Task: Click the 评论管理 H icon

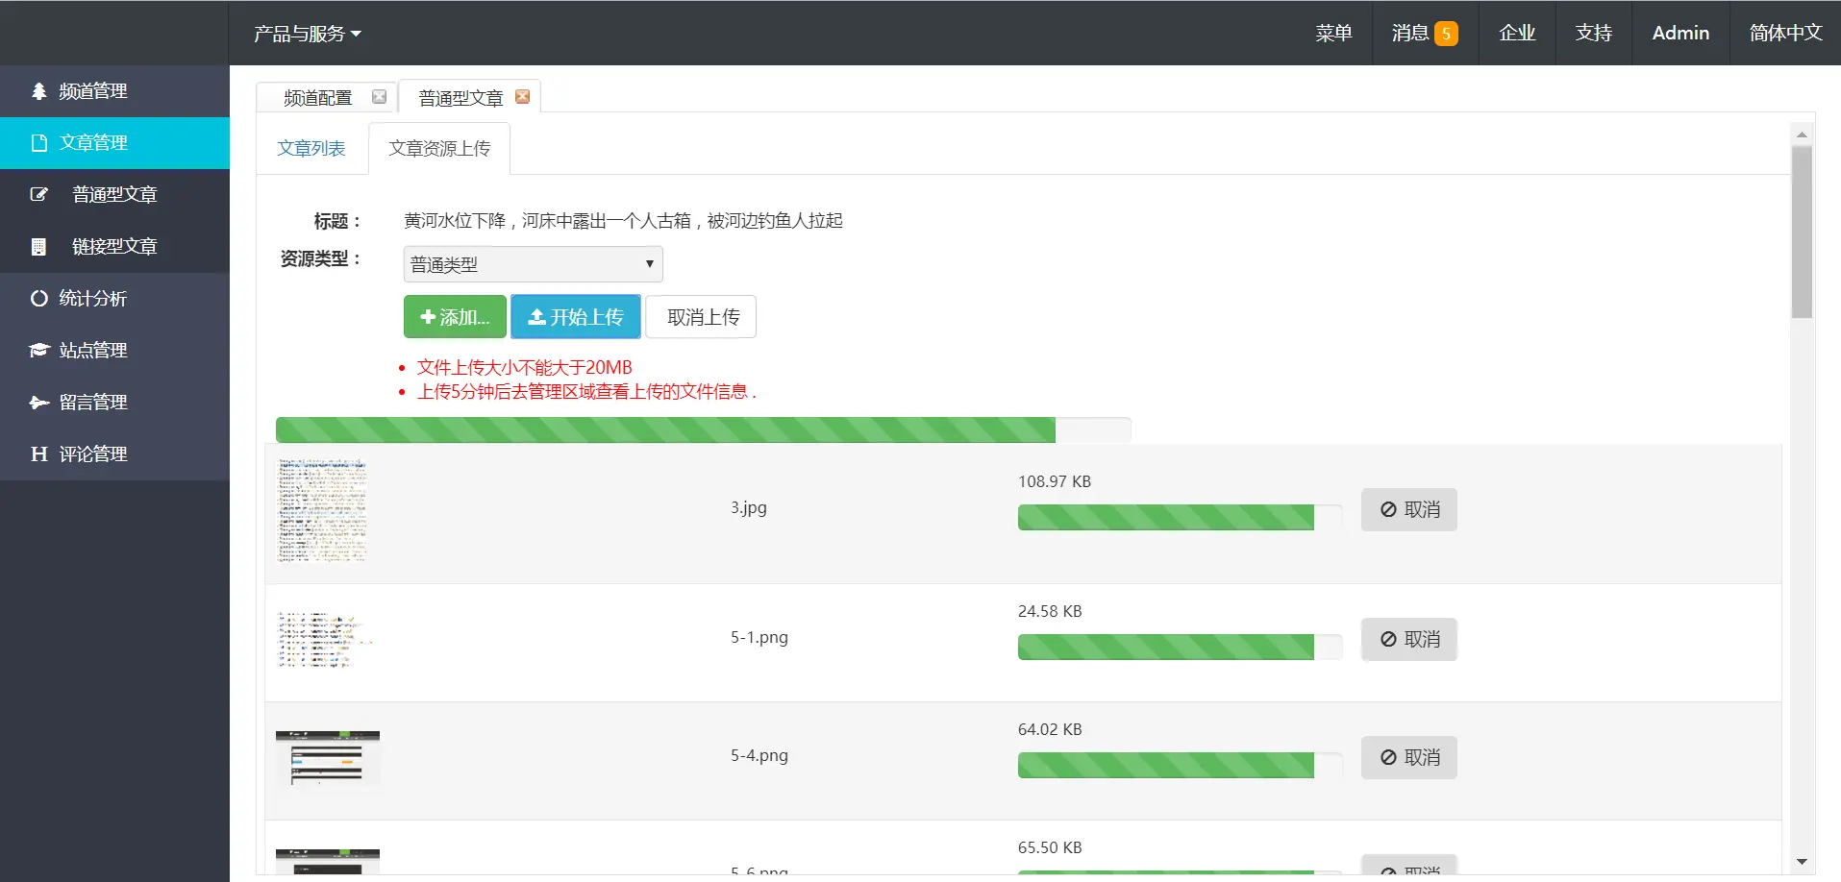Action: [39, 453]
